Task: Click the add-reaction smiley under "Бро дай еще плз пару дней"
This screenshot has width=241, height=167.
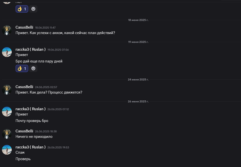Action: point(33,68)
